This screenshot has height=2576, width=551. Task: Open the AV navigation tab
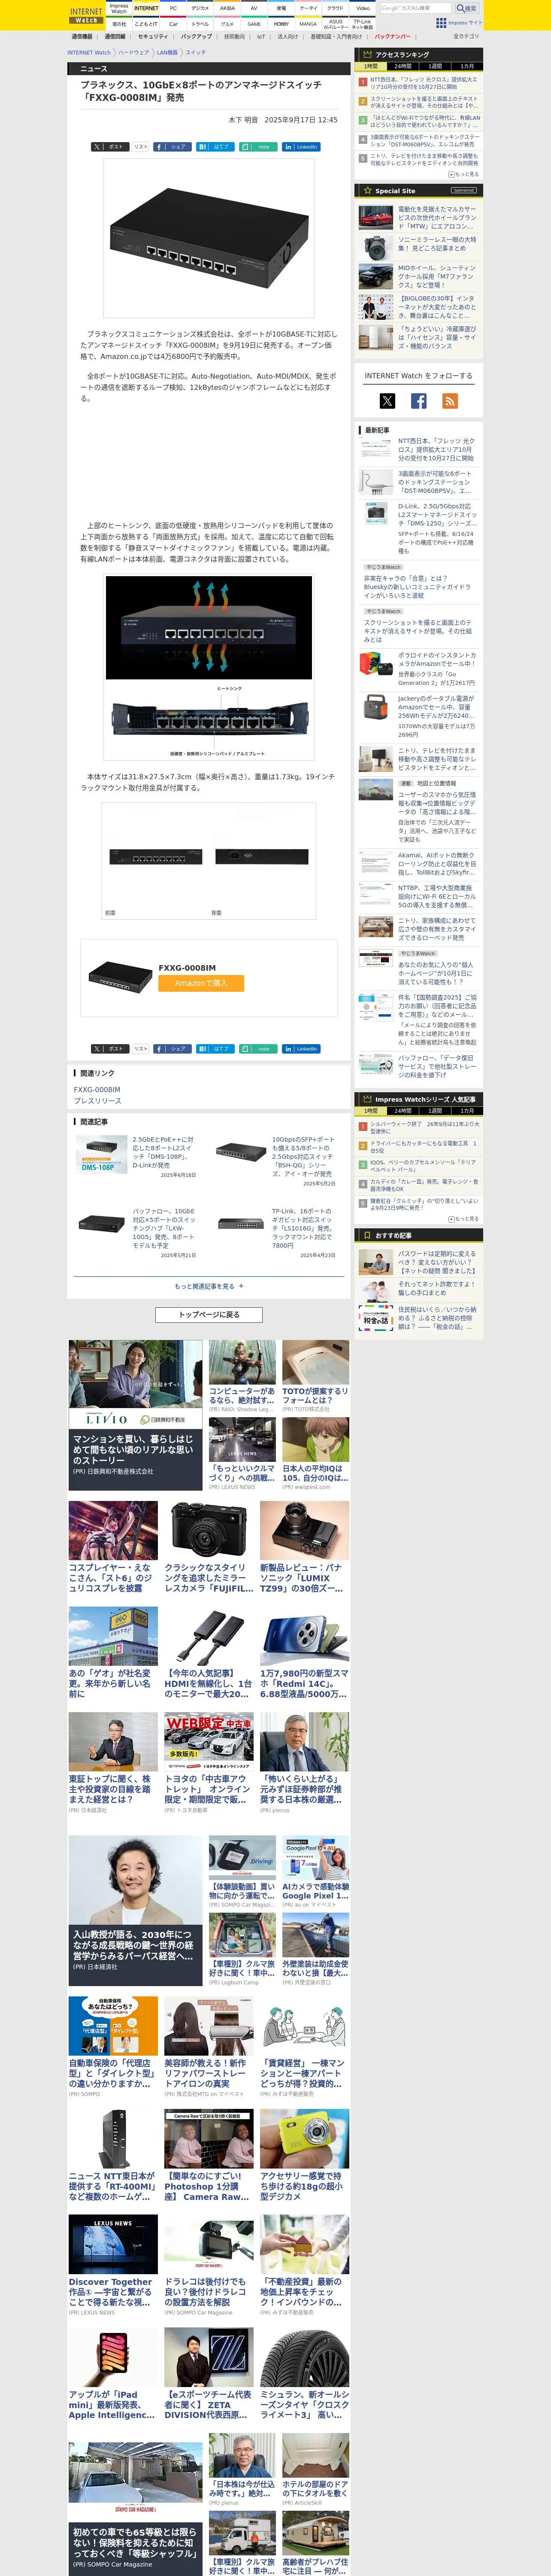(254, 8)
